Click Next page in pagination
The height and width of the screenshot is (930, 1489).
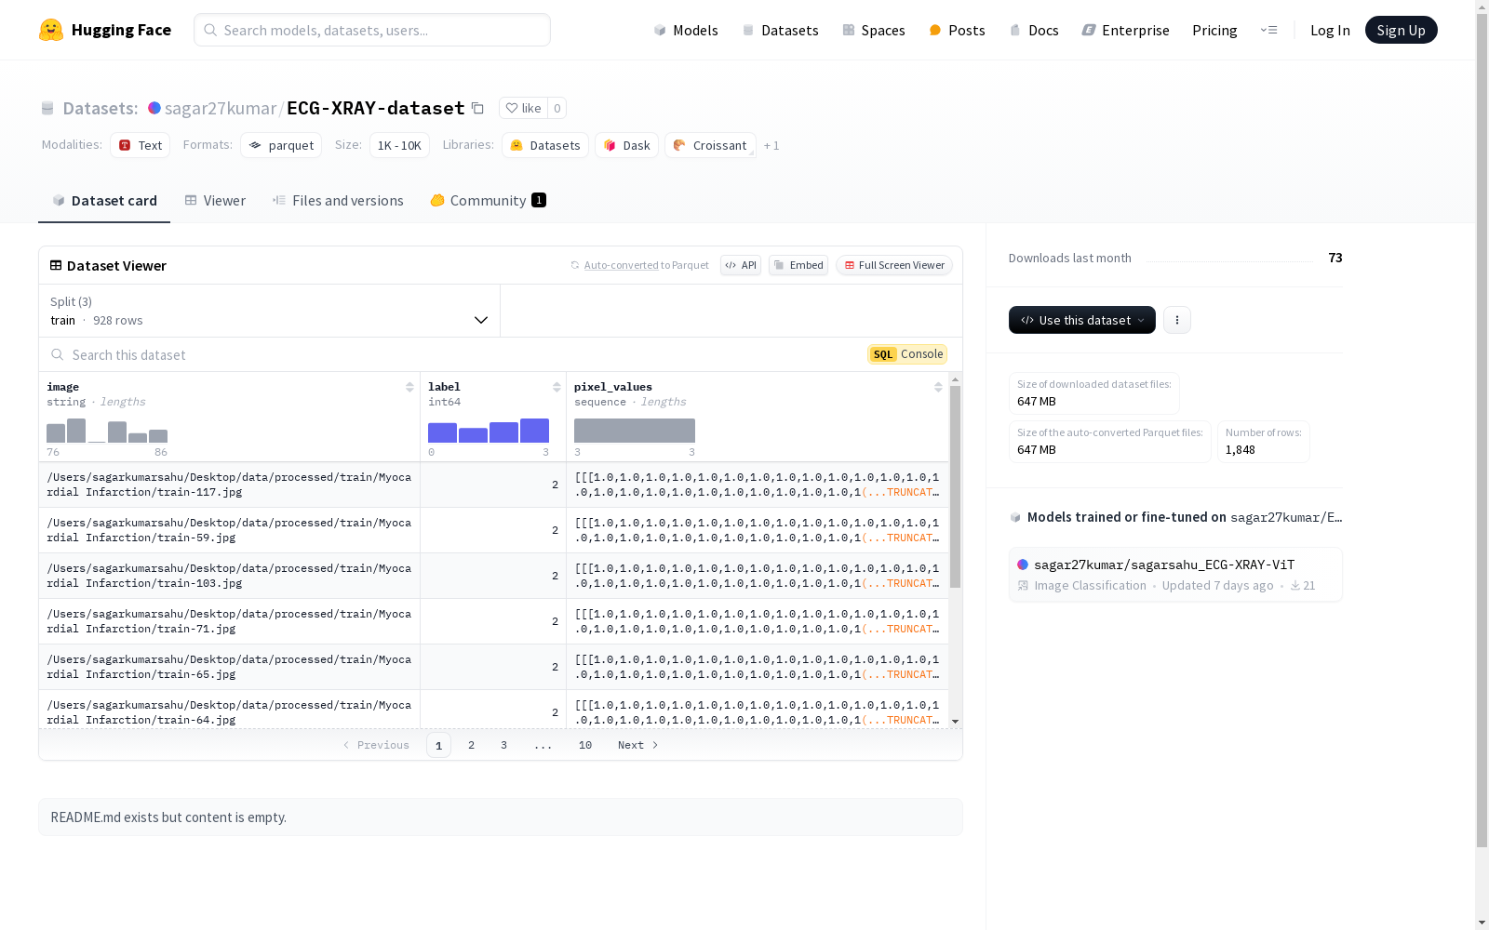[x=638, y=745]
